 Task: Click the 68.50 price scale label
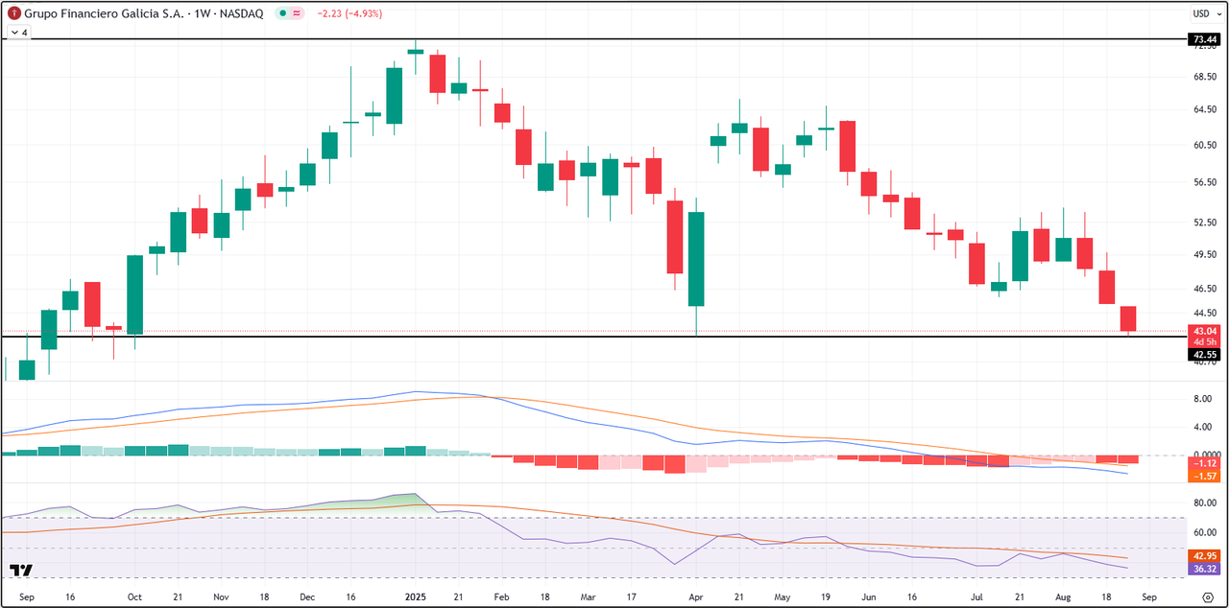[1203, 77]
